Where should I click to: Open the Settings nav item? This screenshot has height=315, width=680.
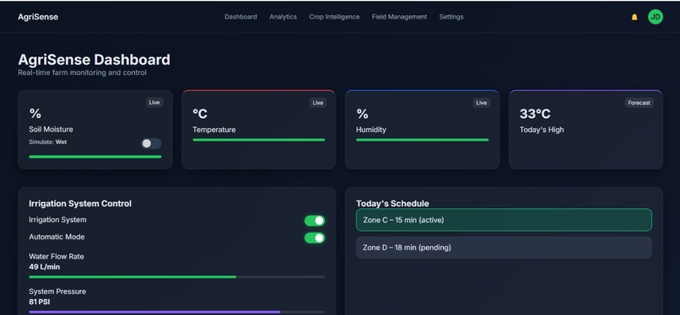tap(451, 17)
